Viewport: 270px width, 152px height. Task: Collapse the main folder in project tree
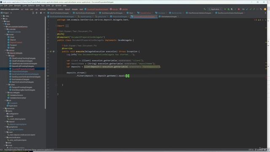pyautogui.click(x=3, y=22)
